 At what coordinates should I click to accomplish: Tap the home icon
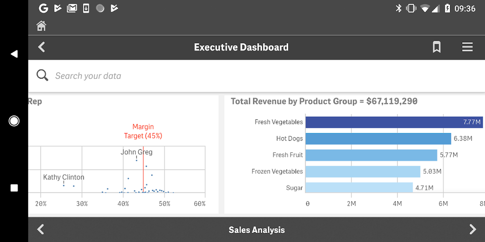tap(41, 26)
